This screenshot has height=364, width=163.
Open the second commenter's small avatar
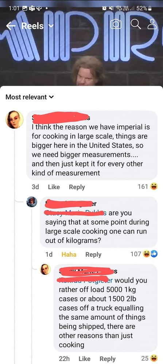(32, 202)
